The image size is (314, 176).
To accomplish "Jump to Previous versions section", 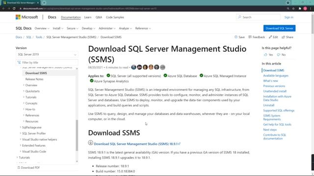I will point(274,86).
